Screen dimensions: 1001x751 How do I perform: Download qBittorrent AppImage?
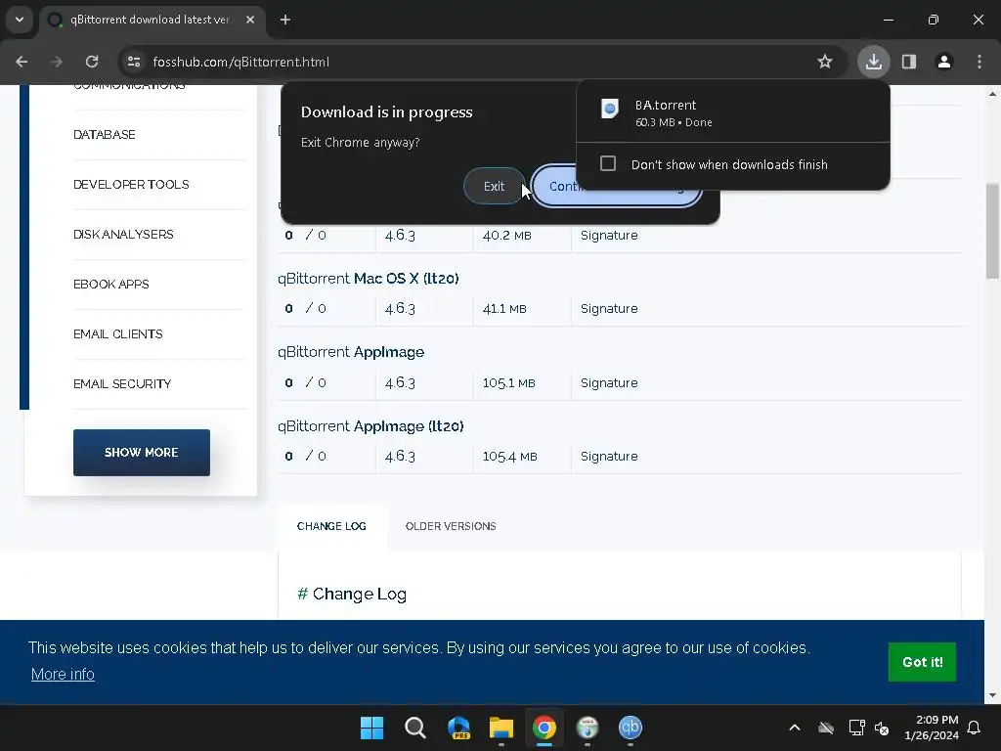click(351, 352)
